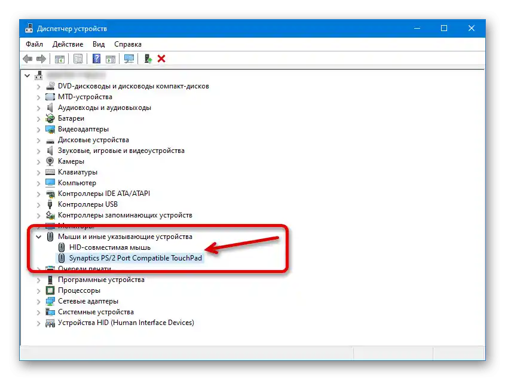Image resolution: width=505 pixels, height=380 pixels.
Task: Select Дисковые устройства row
Action: coord(93,140)
